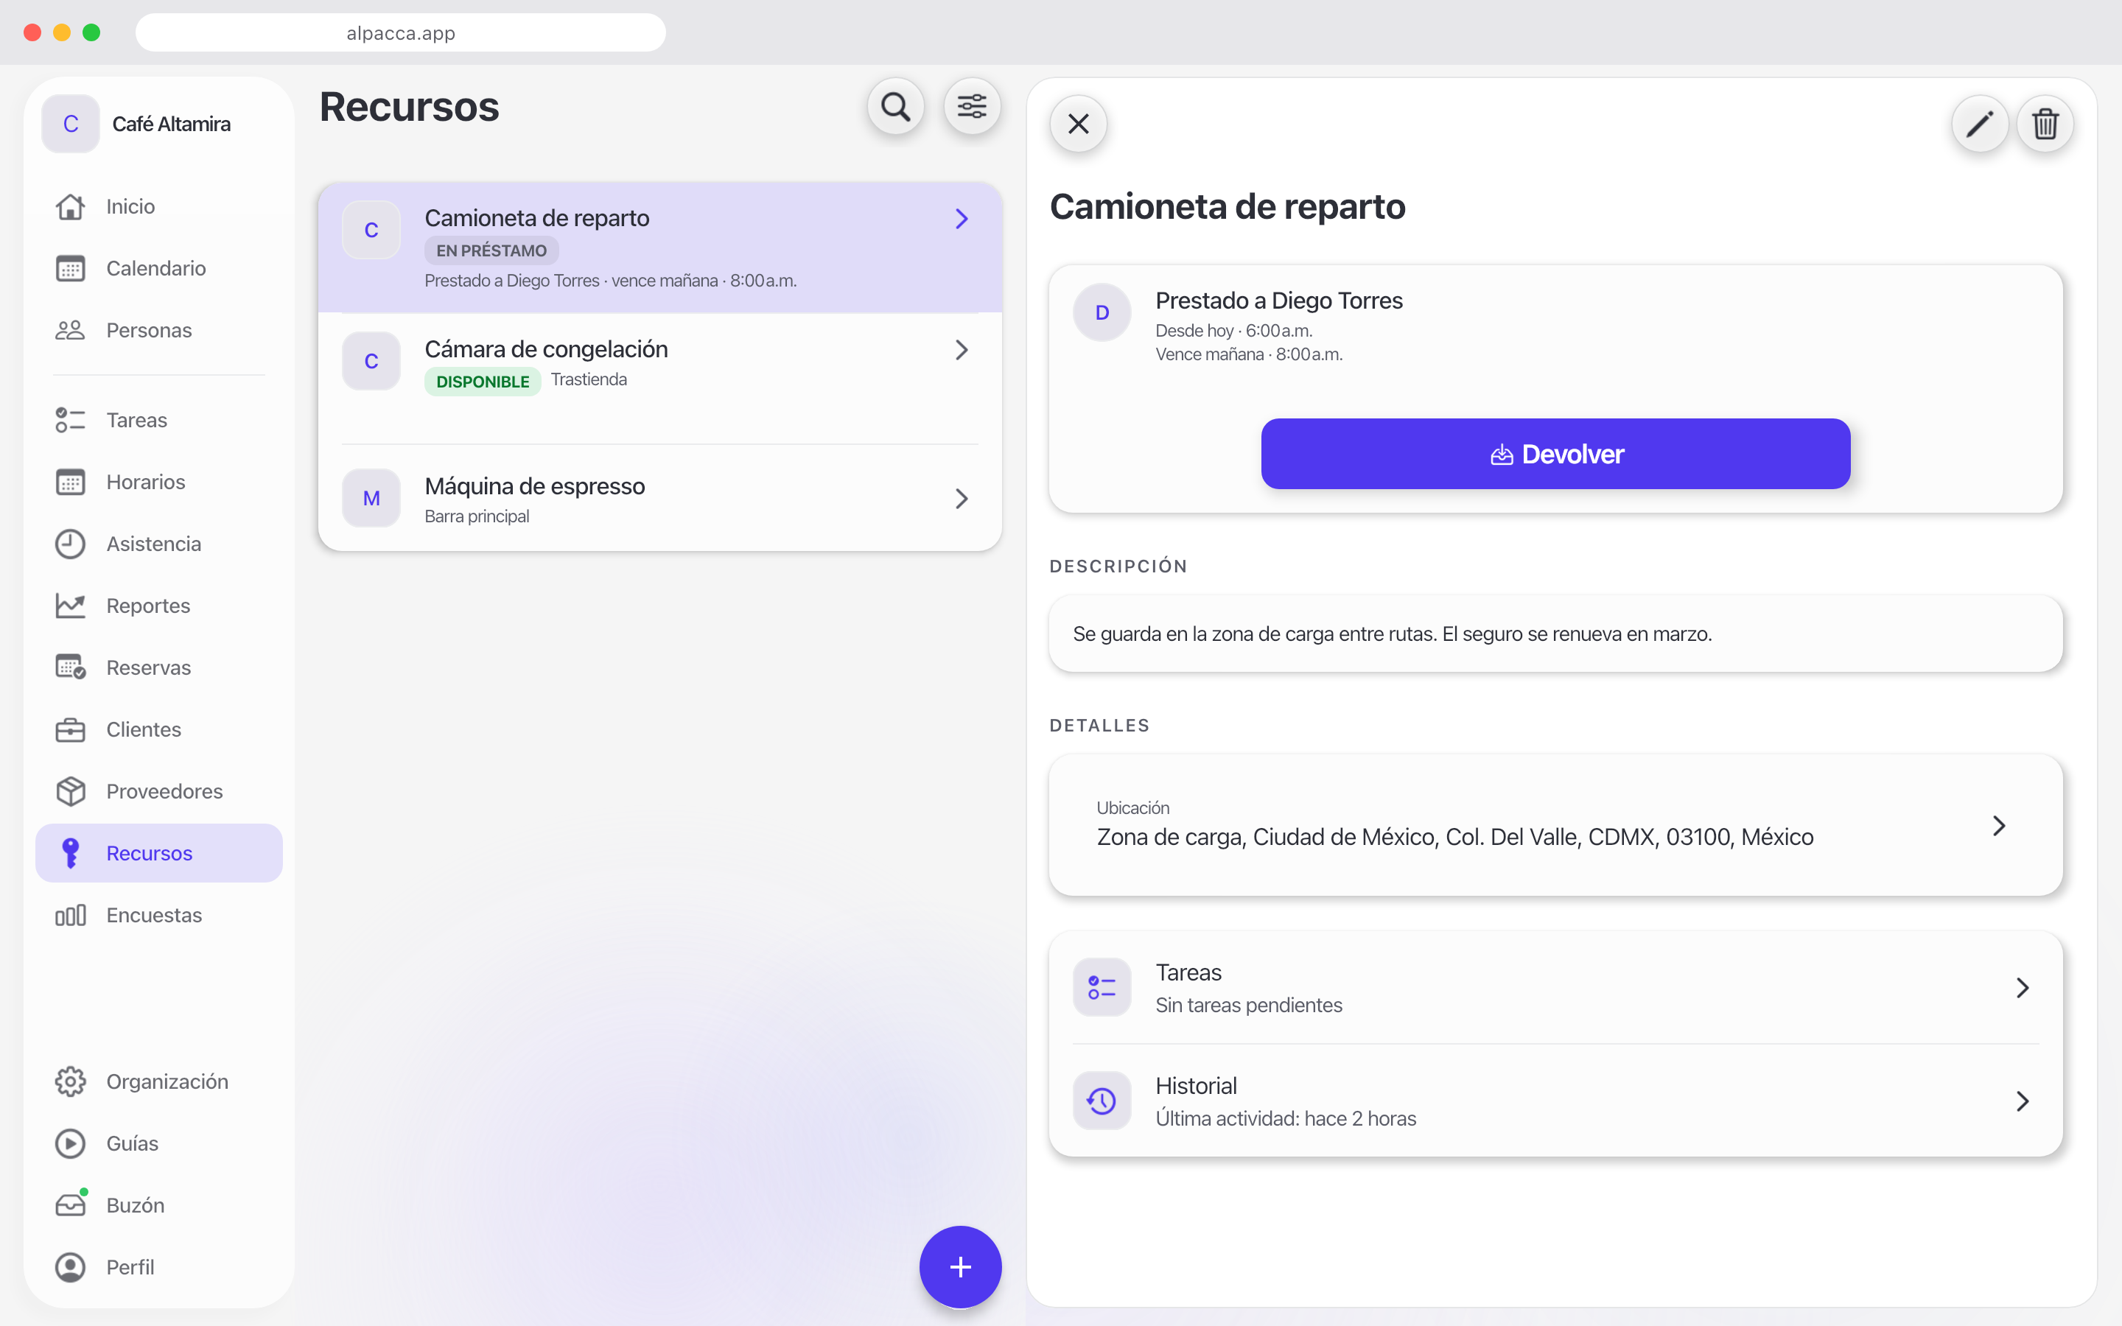This screenshot has width=2122, height=1326.
Task: Open the Tareas row chevron in details
Action: (x=2023, y=987)
